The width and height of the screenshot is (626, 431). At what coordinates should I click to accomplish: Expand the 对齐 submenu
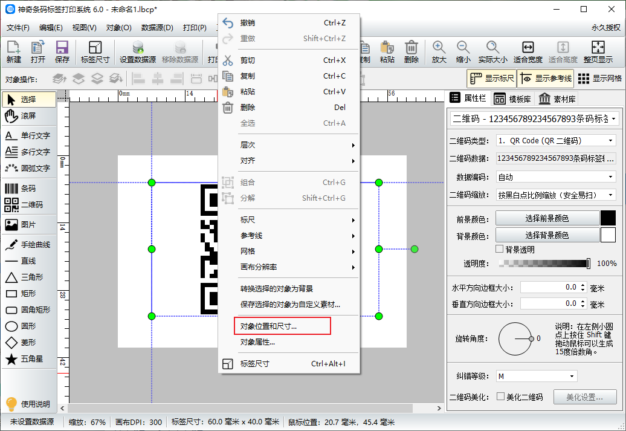[x=289, y=161]
